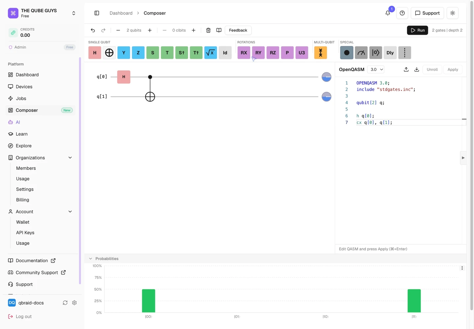
Task: Toggle the sidebar panel
Action: pyautogui.click(x=97, y=13)
